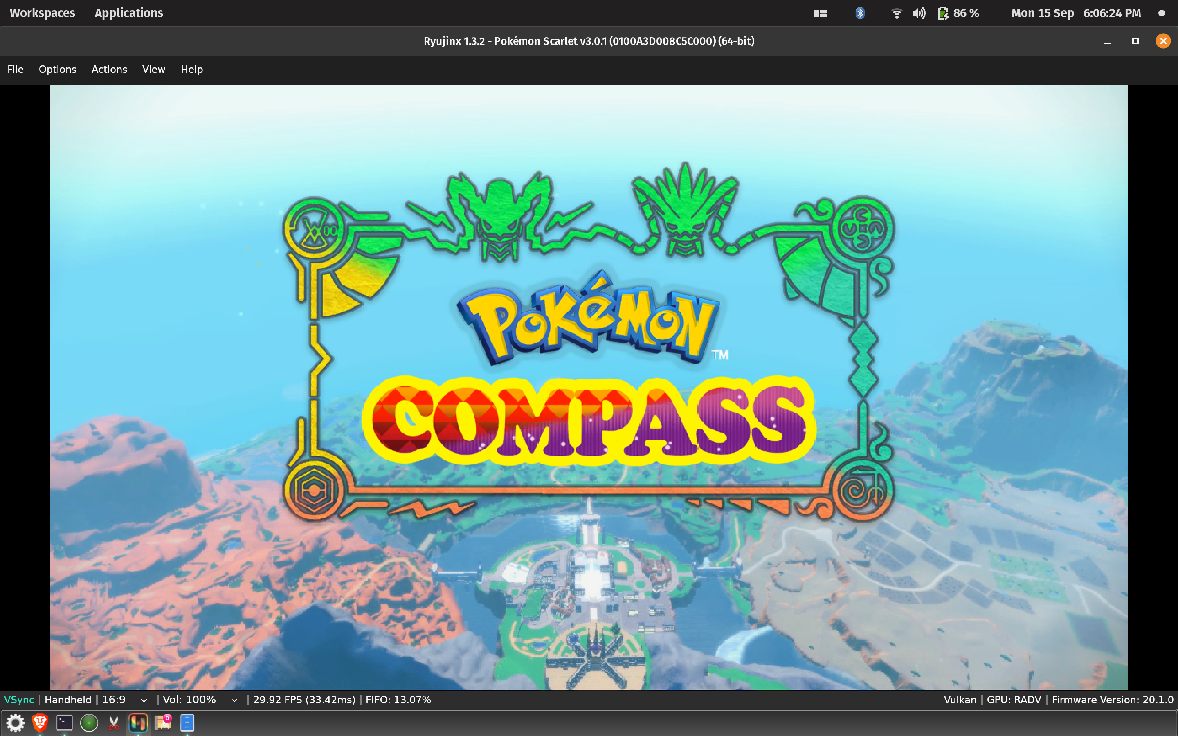Open the software installer rocket icon
1178x736 pixels.
[163, 723]
